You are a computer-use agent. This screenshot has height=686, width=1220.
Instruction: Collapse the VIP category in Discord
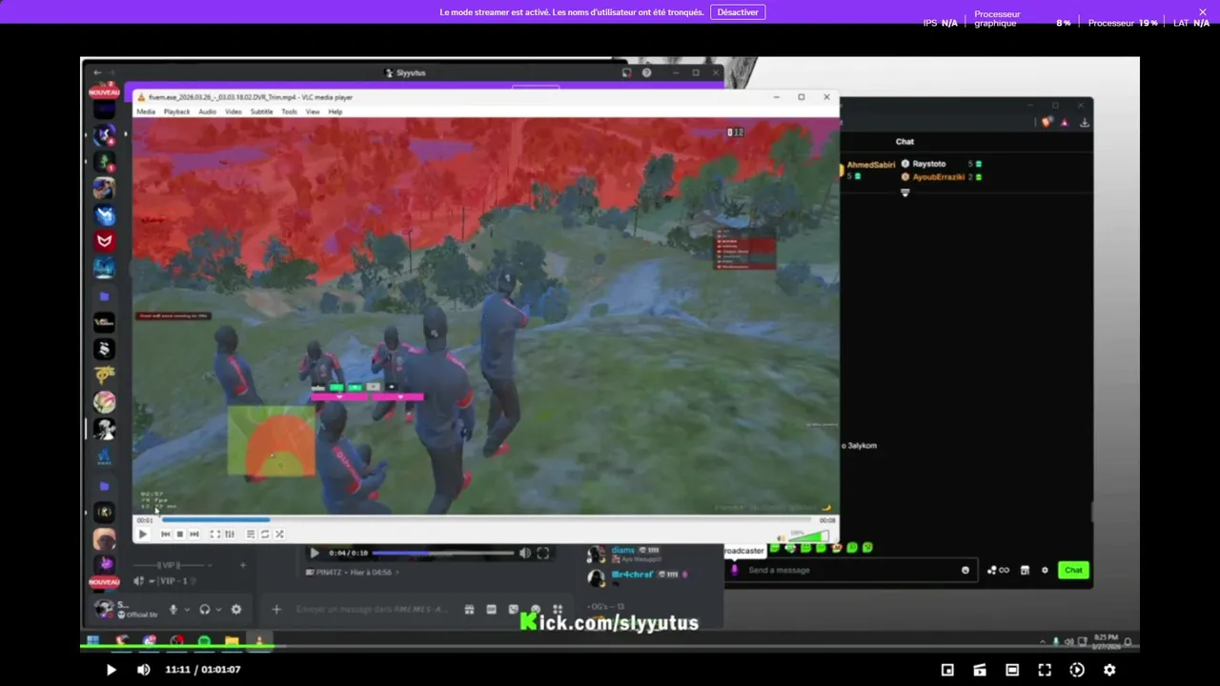coord(168,565)
